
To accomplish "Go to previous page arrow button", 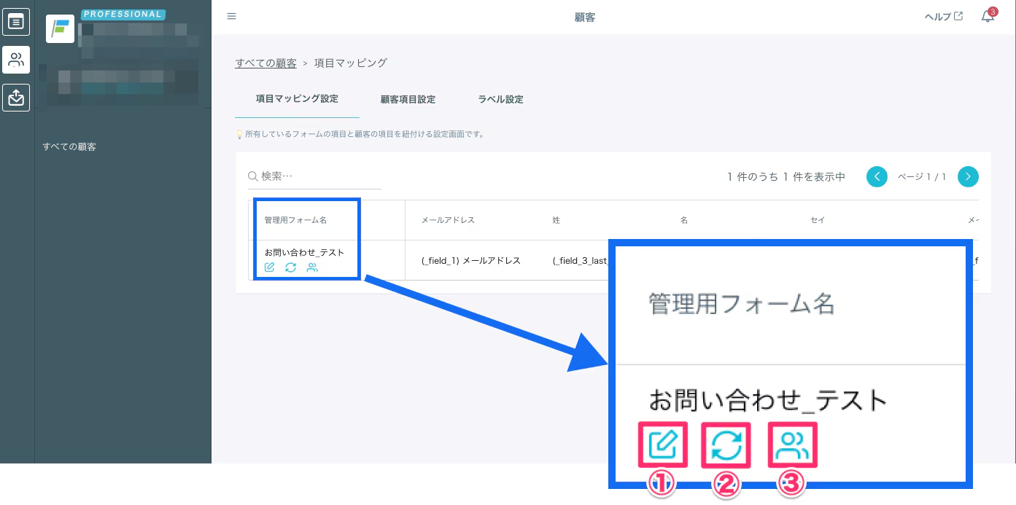I will (x=877, y=176).
